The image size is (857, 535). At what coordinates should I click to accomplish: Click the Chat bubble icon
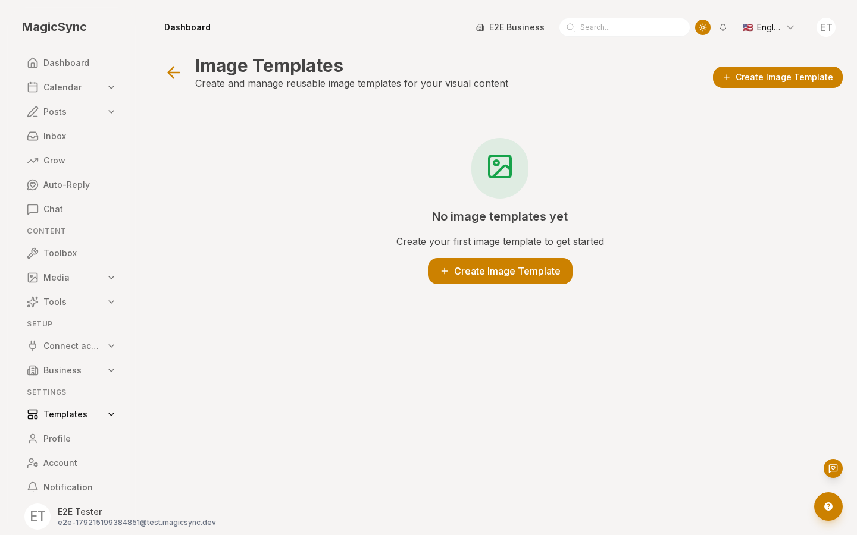pos(33,209)
